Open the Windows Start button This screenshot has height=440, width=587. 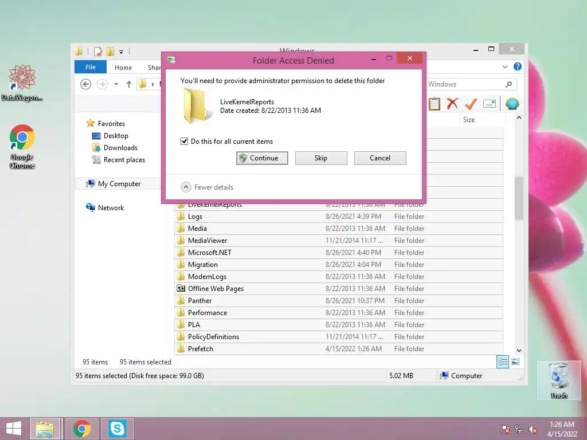14,429
